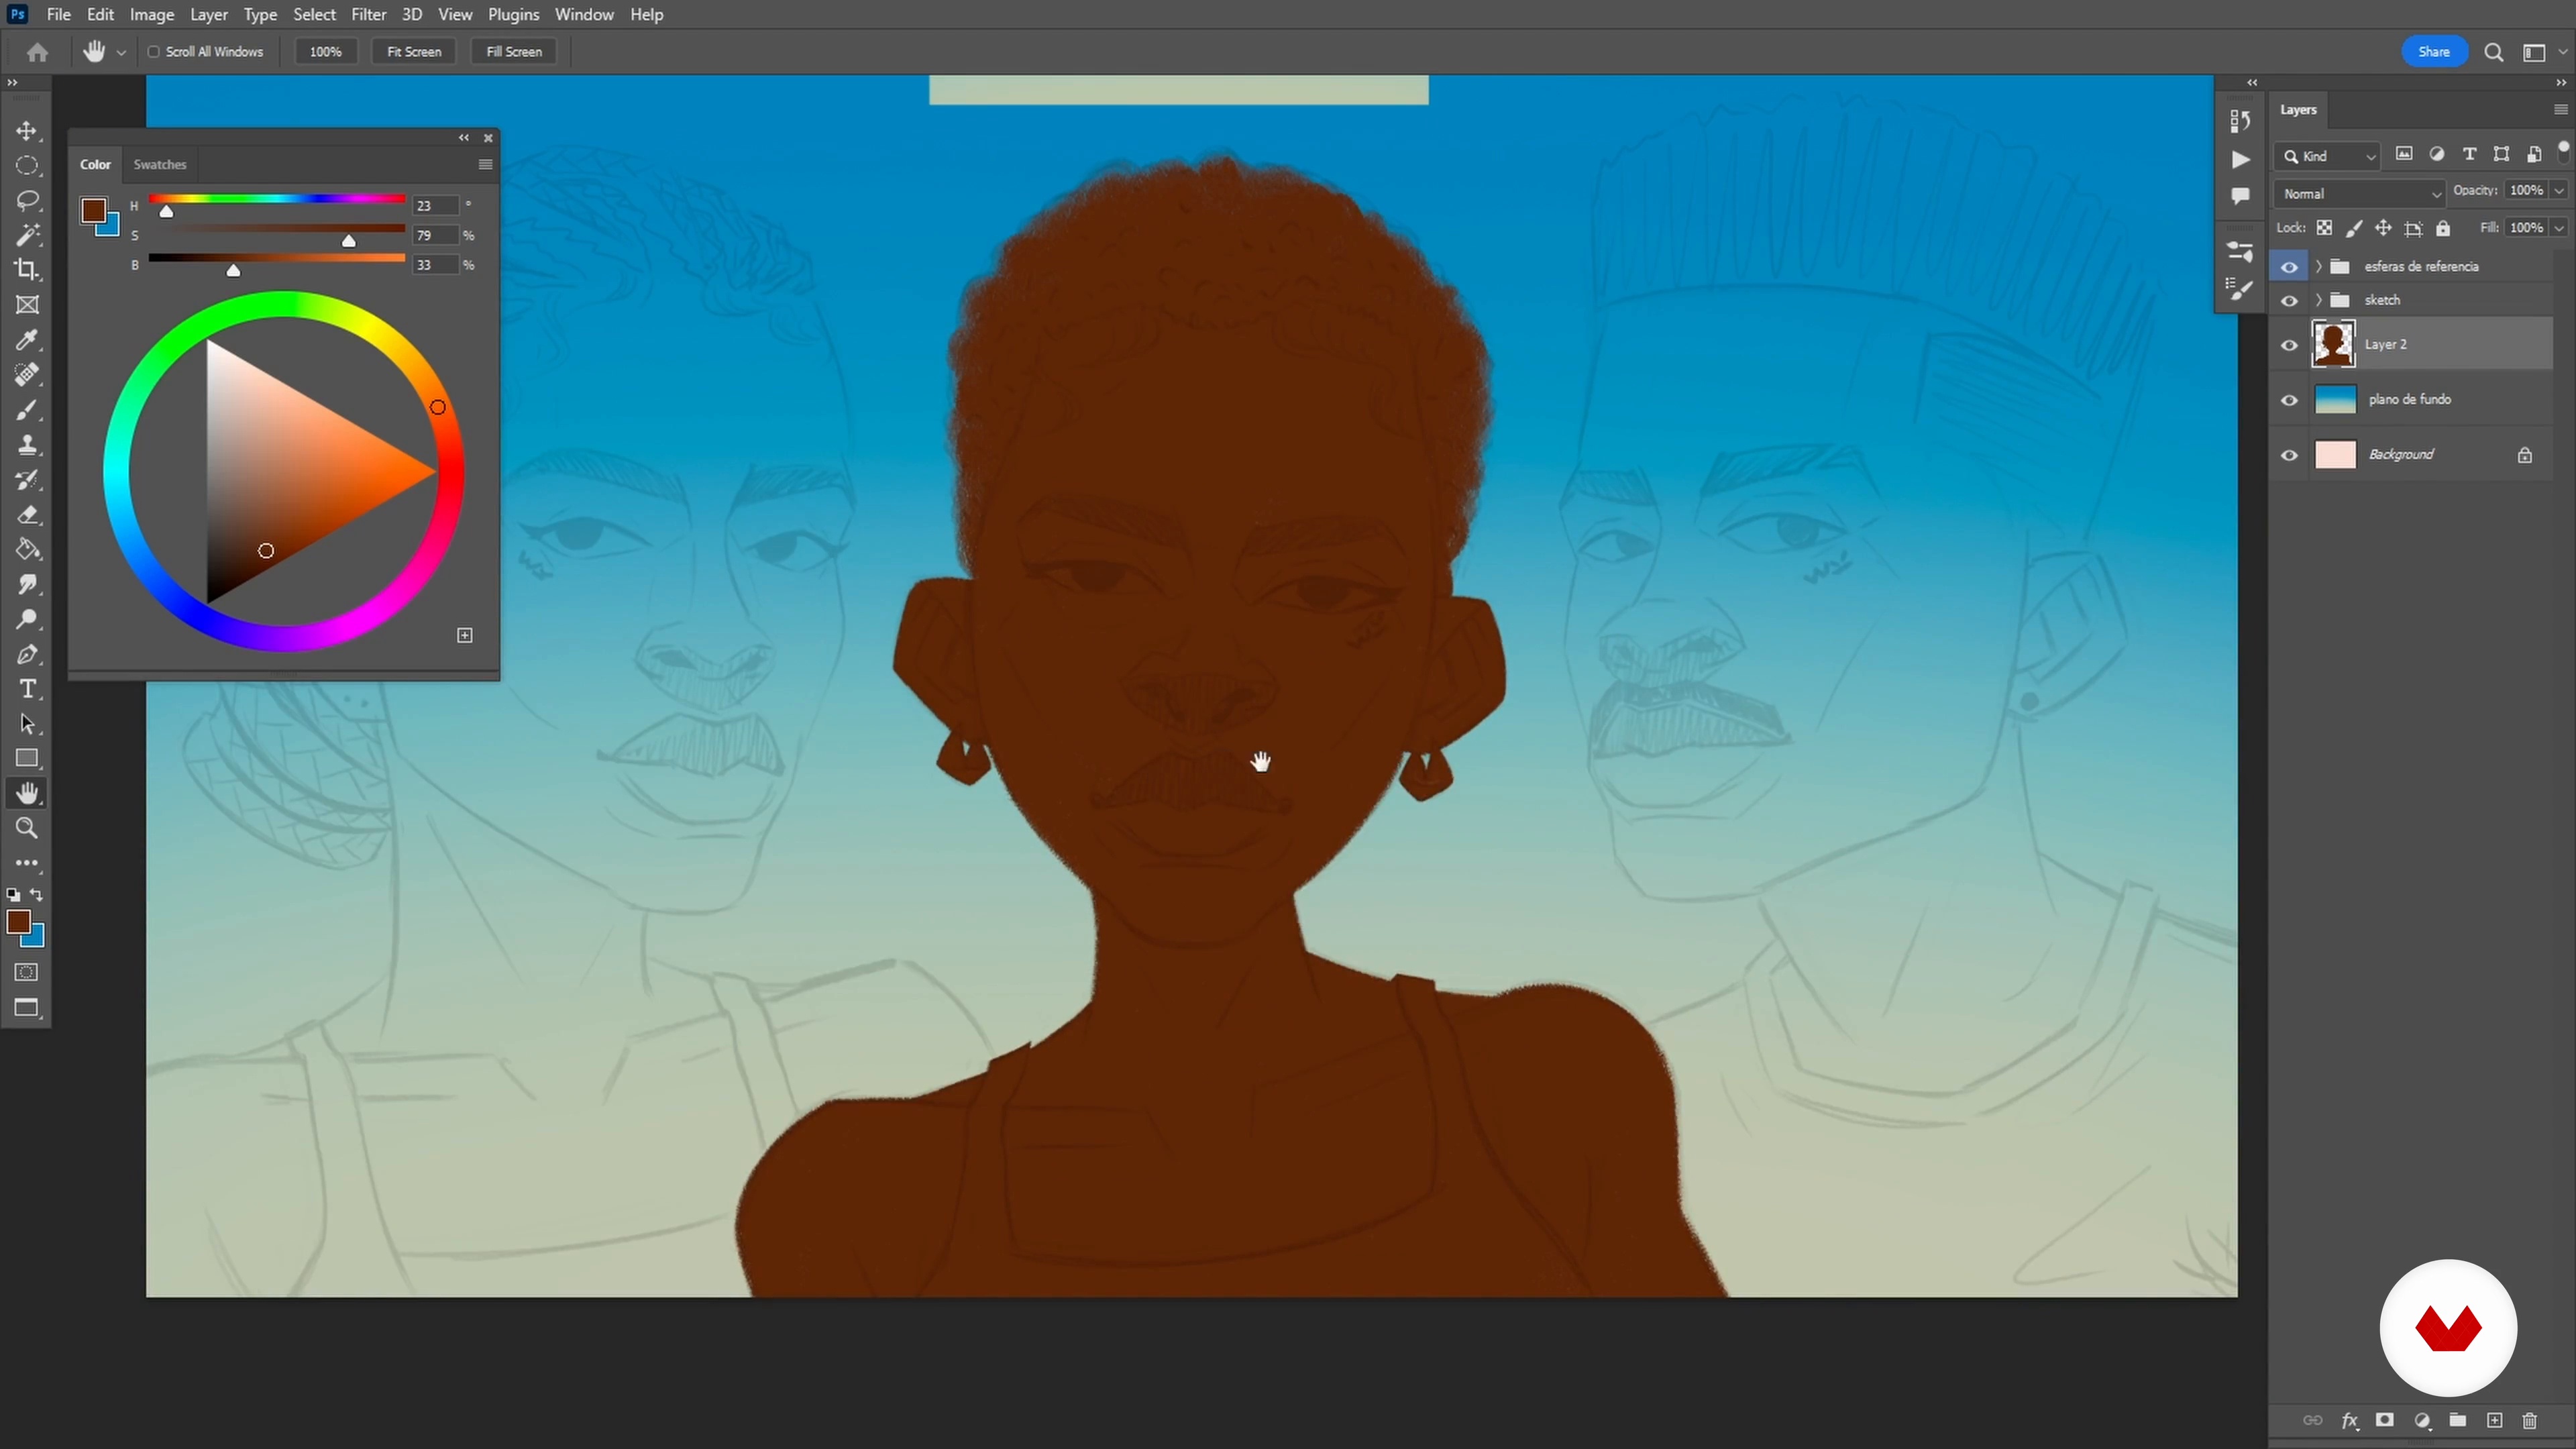Click the hue slider in Color panel
This screenshot has height=1449, width=2576.
tap(276, 200)
